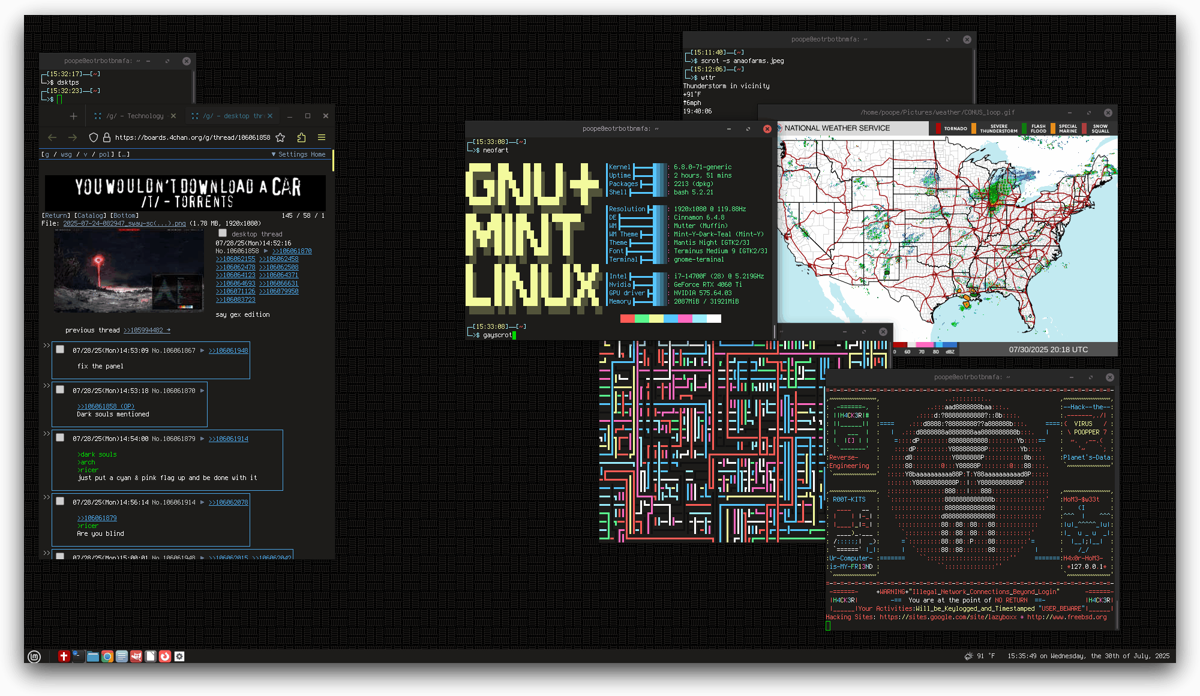Click the weather applet icon in the panel
The height and width of the screenshot is (696, 1200).
tap(968, 656)
